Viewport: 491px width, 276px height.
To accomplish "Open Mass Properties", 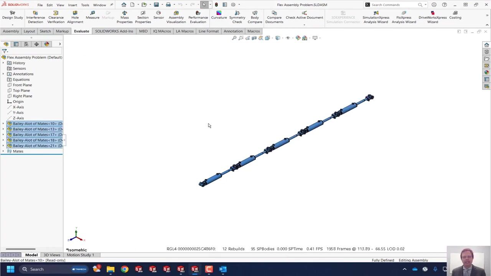I will (124, 17).
